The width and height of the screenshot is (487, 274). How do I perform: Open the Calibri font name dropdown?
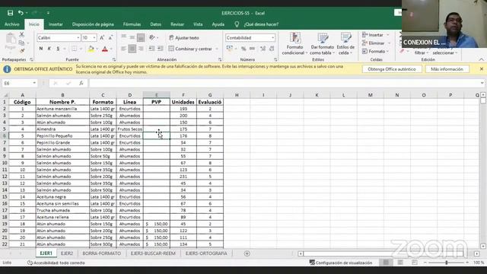[78, 37]
